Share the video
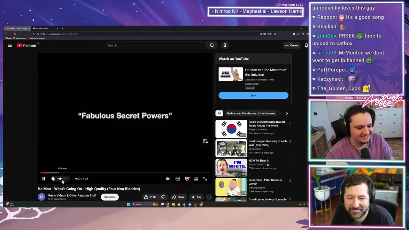This screenshot has height=230, width=409. point(178,197)
